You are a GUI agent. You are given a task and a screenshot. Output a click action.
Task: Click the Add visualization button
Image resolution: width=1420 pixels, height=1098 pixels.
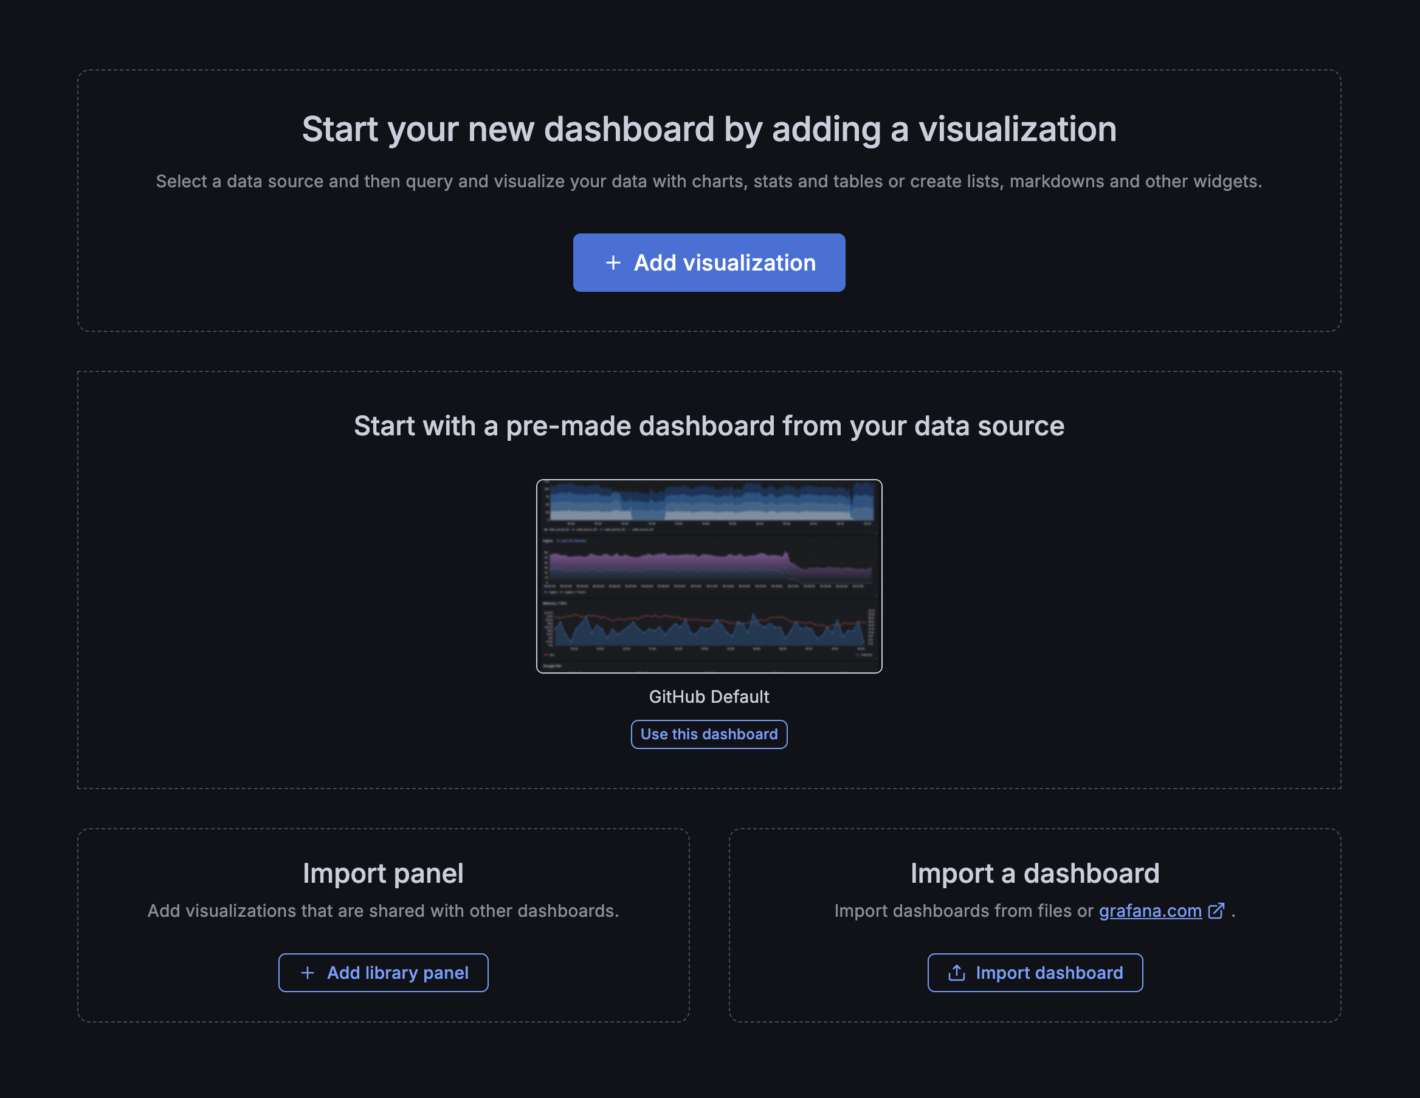tap(709, 263)
